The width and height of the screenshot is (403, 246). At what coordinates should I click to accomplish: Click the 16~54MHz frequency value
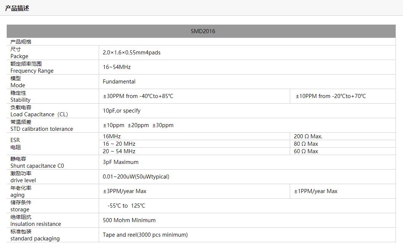click(117, 67)
